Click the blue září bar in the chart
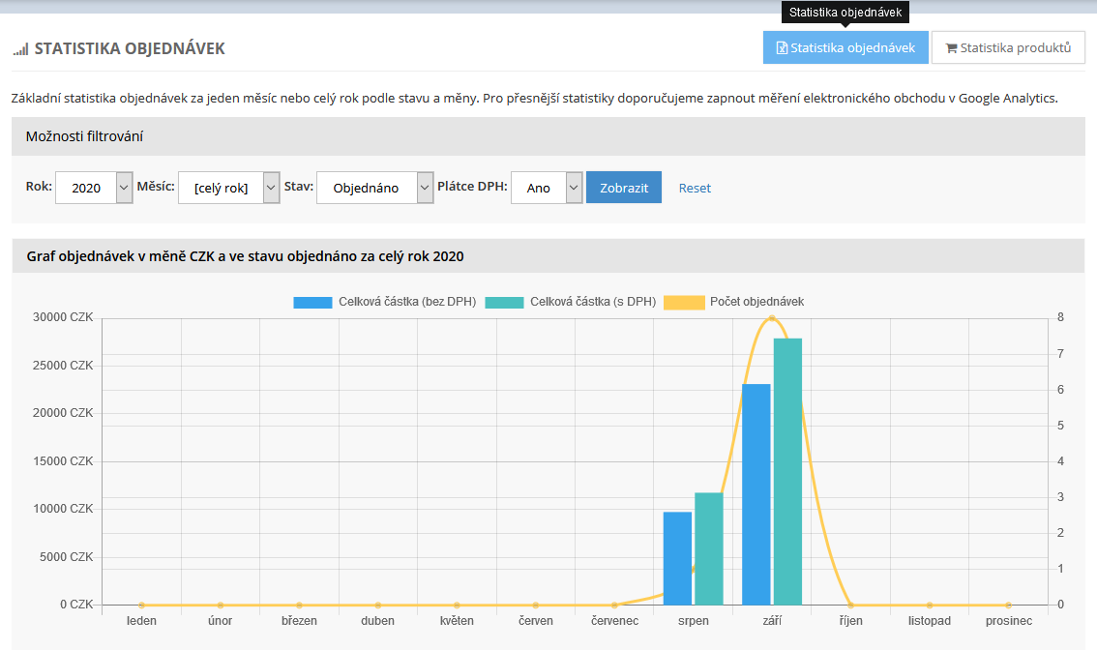The width and height of the screenshot is (1097, 650). [756, 493]
